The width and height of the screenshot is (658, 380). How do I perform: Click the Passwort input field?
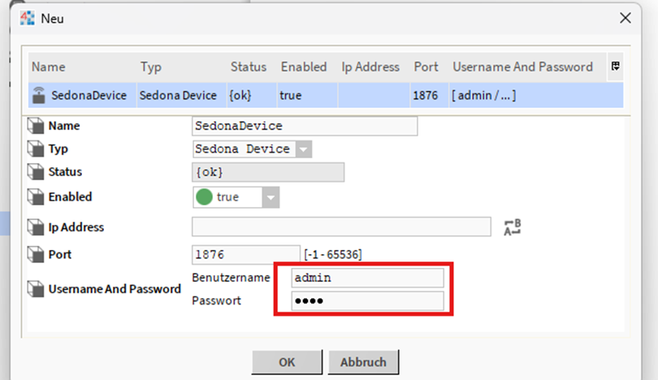click(x=367, y=300)
